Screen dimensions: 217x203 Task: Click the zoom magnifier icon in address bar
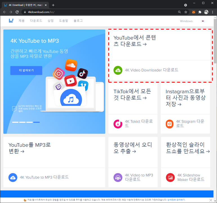[x=179, y=12]
